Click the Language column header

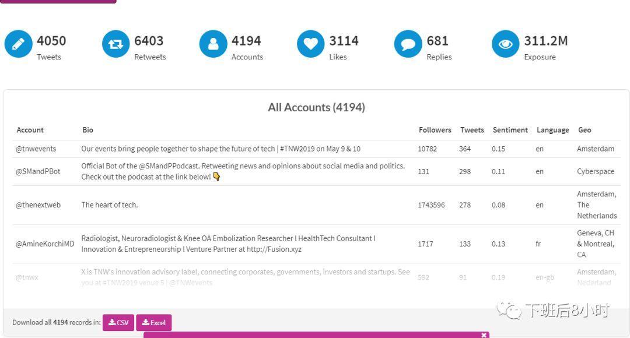(552, 130)
